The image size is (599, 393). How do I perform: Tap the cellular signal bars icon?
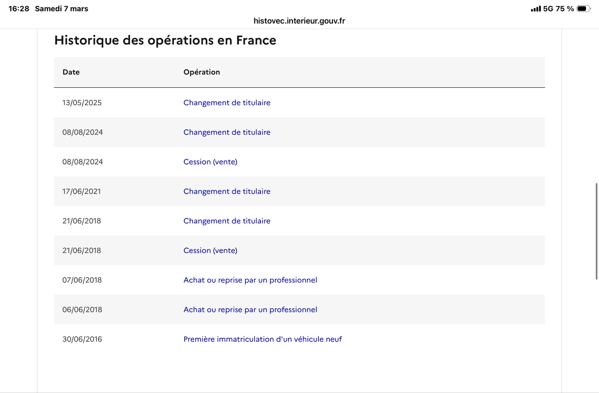tap(536, 8)
